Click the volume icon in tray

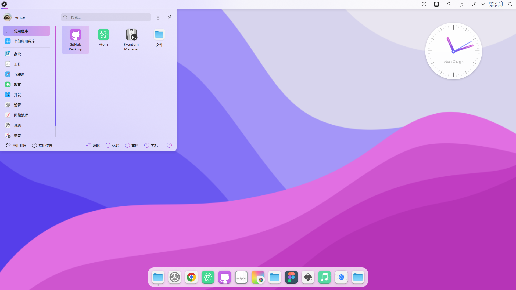click(473, 4)
